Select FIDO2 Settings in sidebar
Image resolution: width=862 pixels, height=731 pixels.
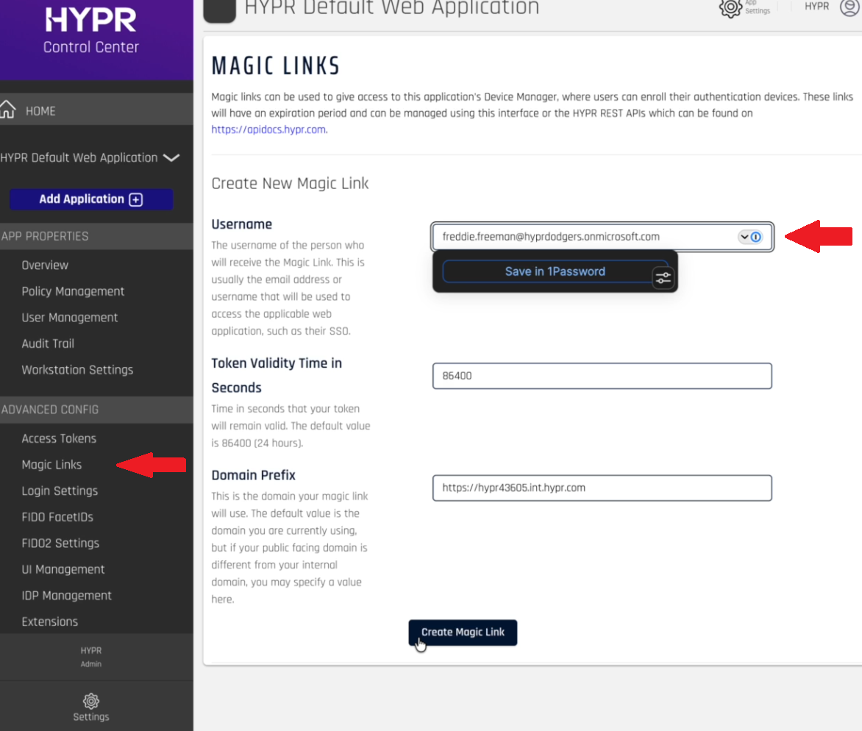click(x=60, y=543)
